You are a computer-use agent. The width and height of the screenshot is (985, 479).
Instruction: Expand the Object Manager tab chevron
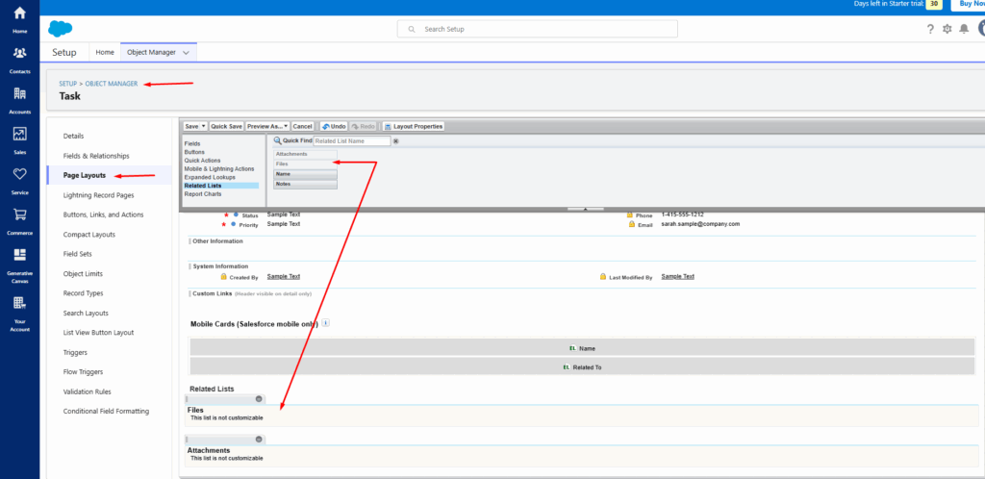click(x=186, y=53)
